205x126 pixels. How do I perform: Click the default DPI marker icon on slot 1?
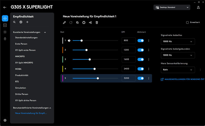(x=69, y=41)
